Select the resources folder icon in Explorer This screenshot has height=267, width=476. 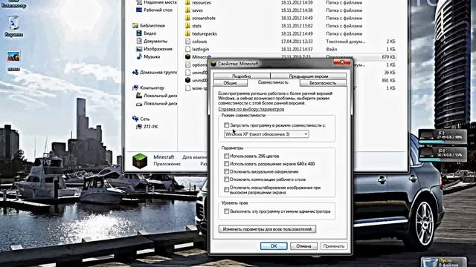pos(187,2)
